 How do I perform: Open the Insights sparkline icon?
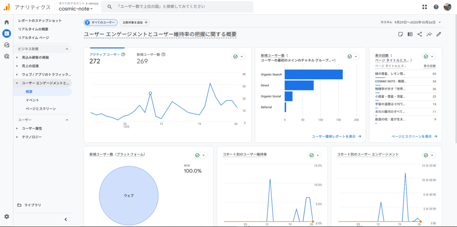[x=429, y=34]
